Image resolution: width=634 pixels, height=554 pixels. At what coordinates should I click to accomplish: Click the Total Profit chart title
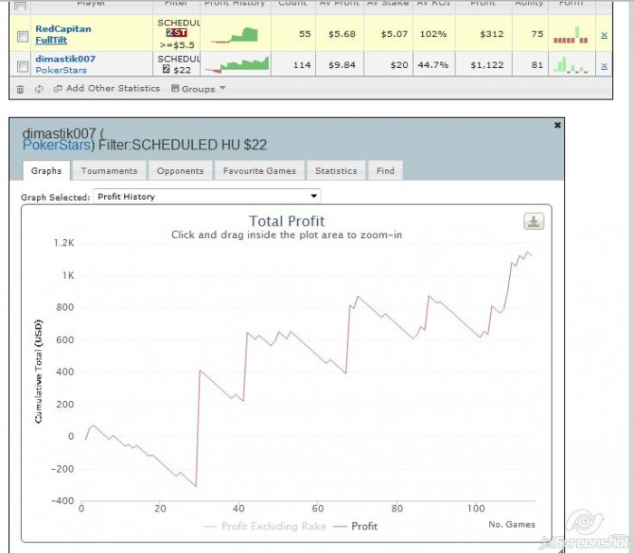tap(287, 221)
